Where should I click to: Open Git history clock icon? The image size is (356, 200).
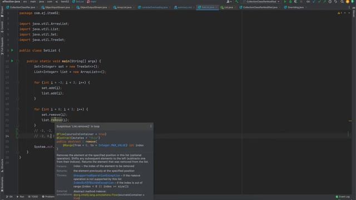330,2
